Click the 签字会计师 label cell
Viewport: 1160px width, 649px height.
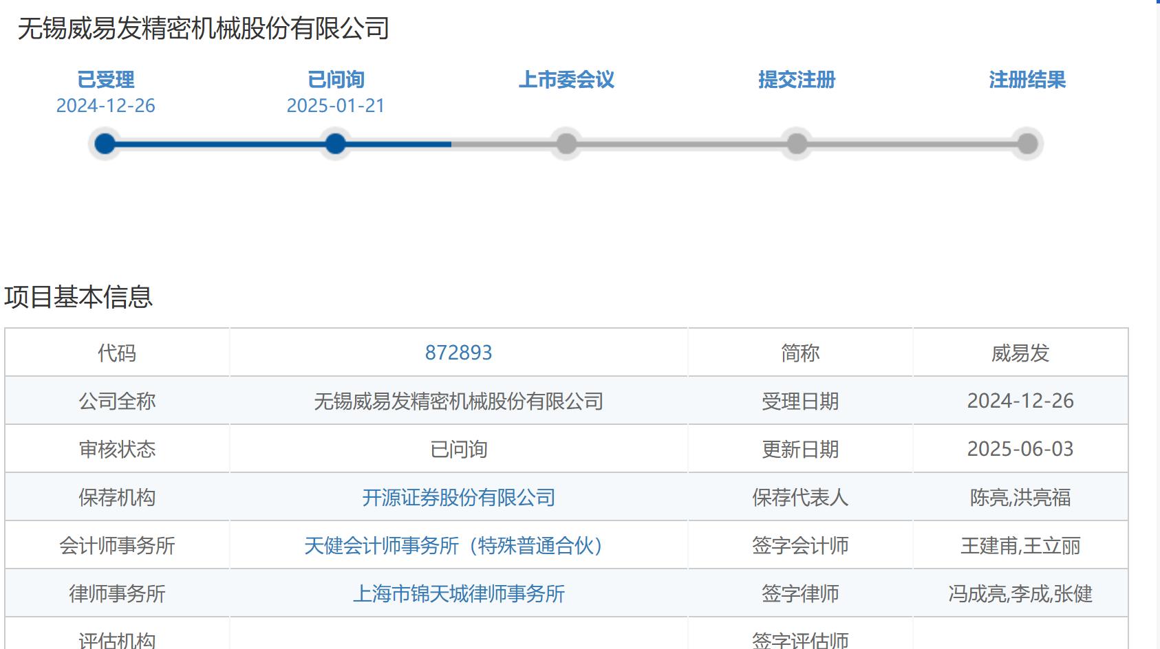800,545
